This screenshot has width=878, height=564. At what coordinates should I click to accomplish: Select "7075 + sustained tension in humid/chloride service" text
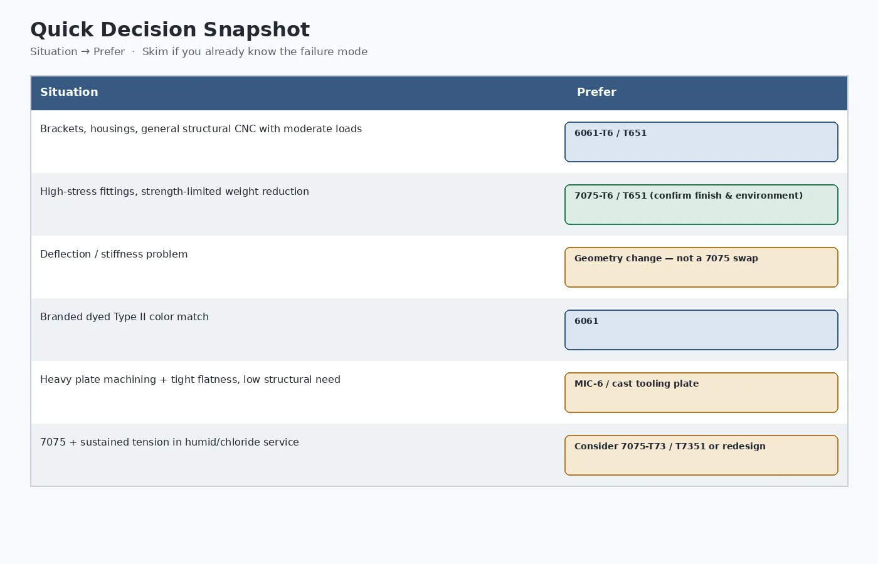(x=169, y=442)
